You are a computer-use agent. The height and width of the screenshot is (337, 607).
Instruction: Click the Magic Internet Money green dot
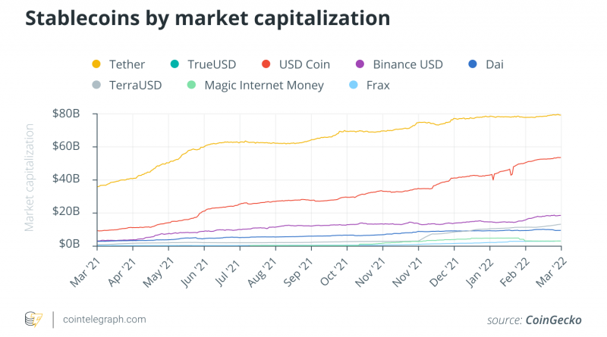(x=190, y=85)
